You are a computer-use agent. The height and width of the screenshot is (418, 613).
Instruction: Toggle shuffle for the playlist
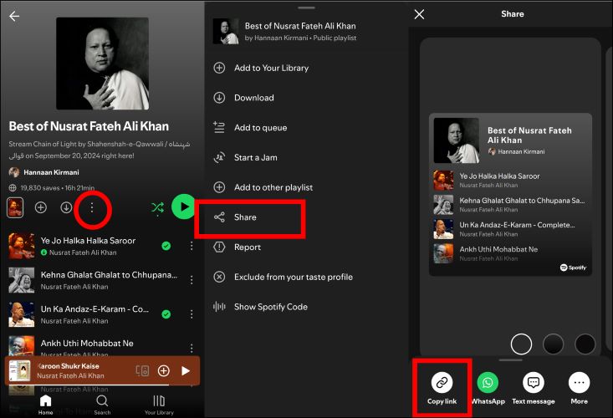157,208
